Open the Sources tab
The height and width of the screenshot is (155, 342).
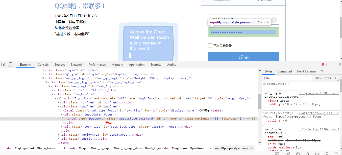(x=60, y=65)
